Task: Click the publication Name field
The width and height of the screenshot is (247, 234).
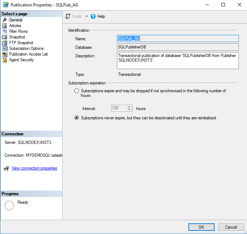Action: (x=178, y=38)
